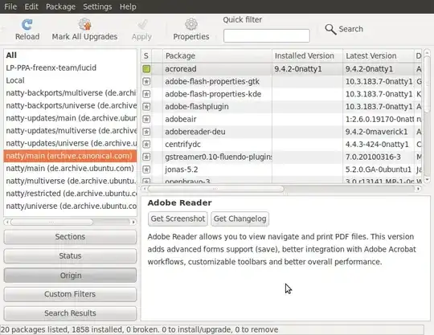The height and width of the screenshot is (335, 434).
Task: Select LP-PPA-freenx-team/lucid origin
Action: coord(70,67)
